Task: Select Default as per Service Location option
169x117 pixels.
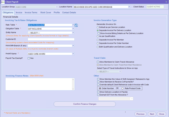Action: click(x=98, y=27)
